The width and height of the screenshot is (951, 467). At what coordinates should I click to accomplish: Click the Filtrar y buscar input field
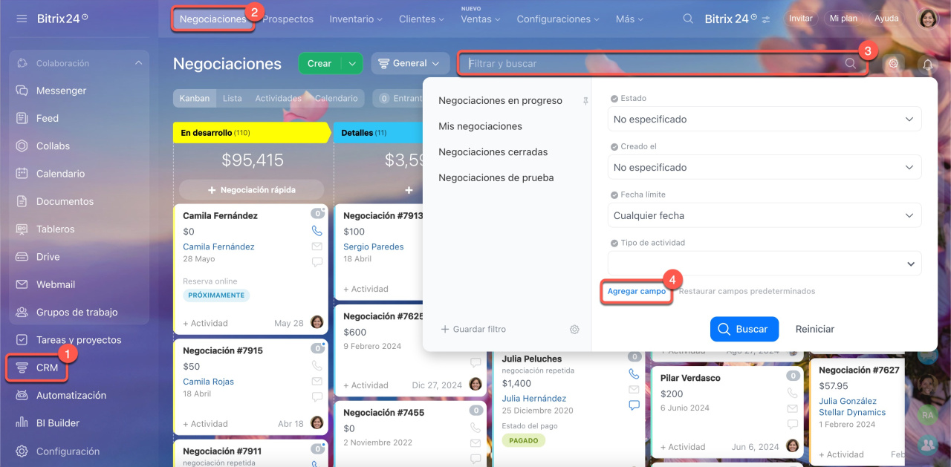(x=654, y=64)
